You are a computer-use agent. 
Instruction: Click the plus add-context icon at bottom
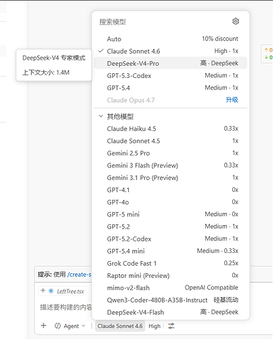click(x=43, y=325)
